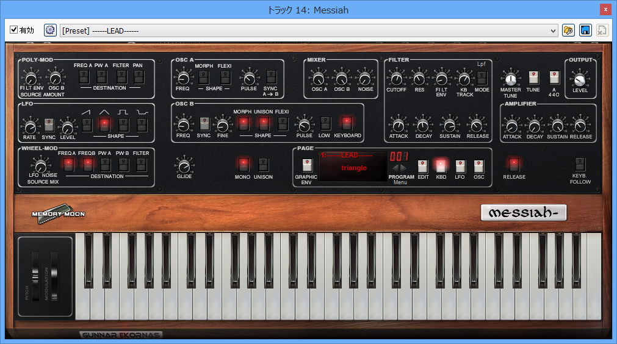
Task: Click Wheel-Mod LFO NOISE source mix knob
Action: (41, 165)
